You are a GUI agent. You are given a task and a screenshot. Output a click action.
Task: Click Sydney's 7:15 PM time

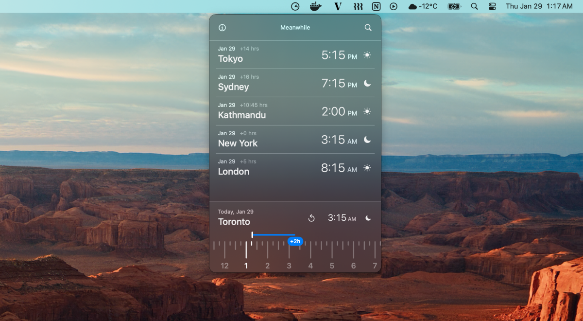339,84
